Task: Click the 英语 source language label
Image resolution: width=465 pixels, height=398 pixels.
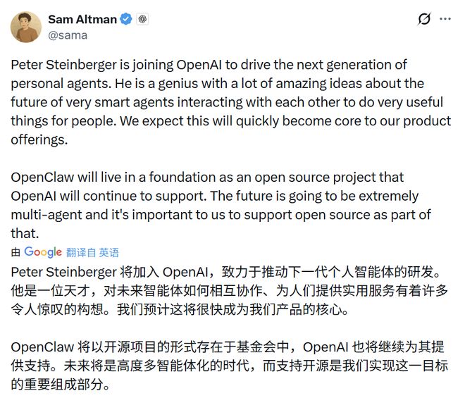Action: [108, 252]
